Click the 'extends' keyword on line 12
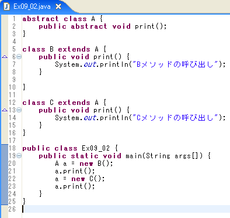The height and width of the screenshot is (218, 230). (74, 103)
